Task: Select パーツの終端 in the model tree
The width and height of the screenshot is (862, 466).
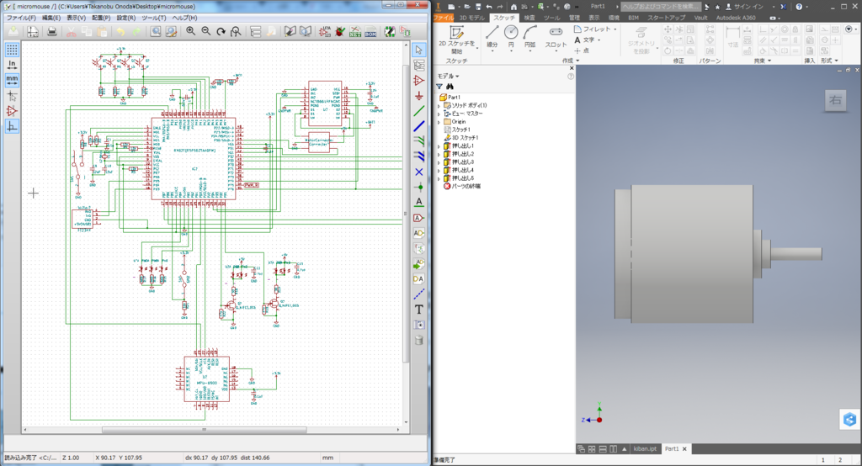Action: (x=462, y=186)
